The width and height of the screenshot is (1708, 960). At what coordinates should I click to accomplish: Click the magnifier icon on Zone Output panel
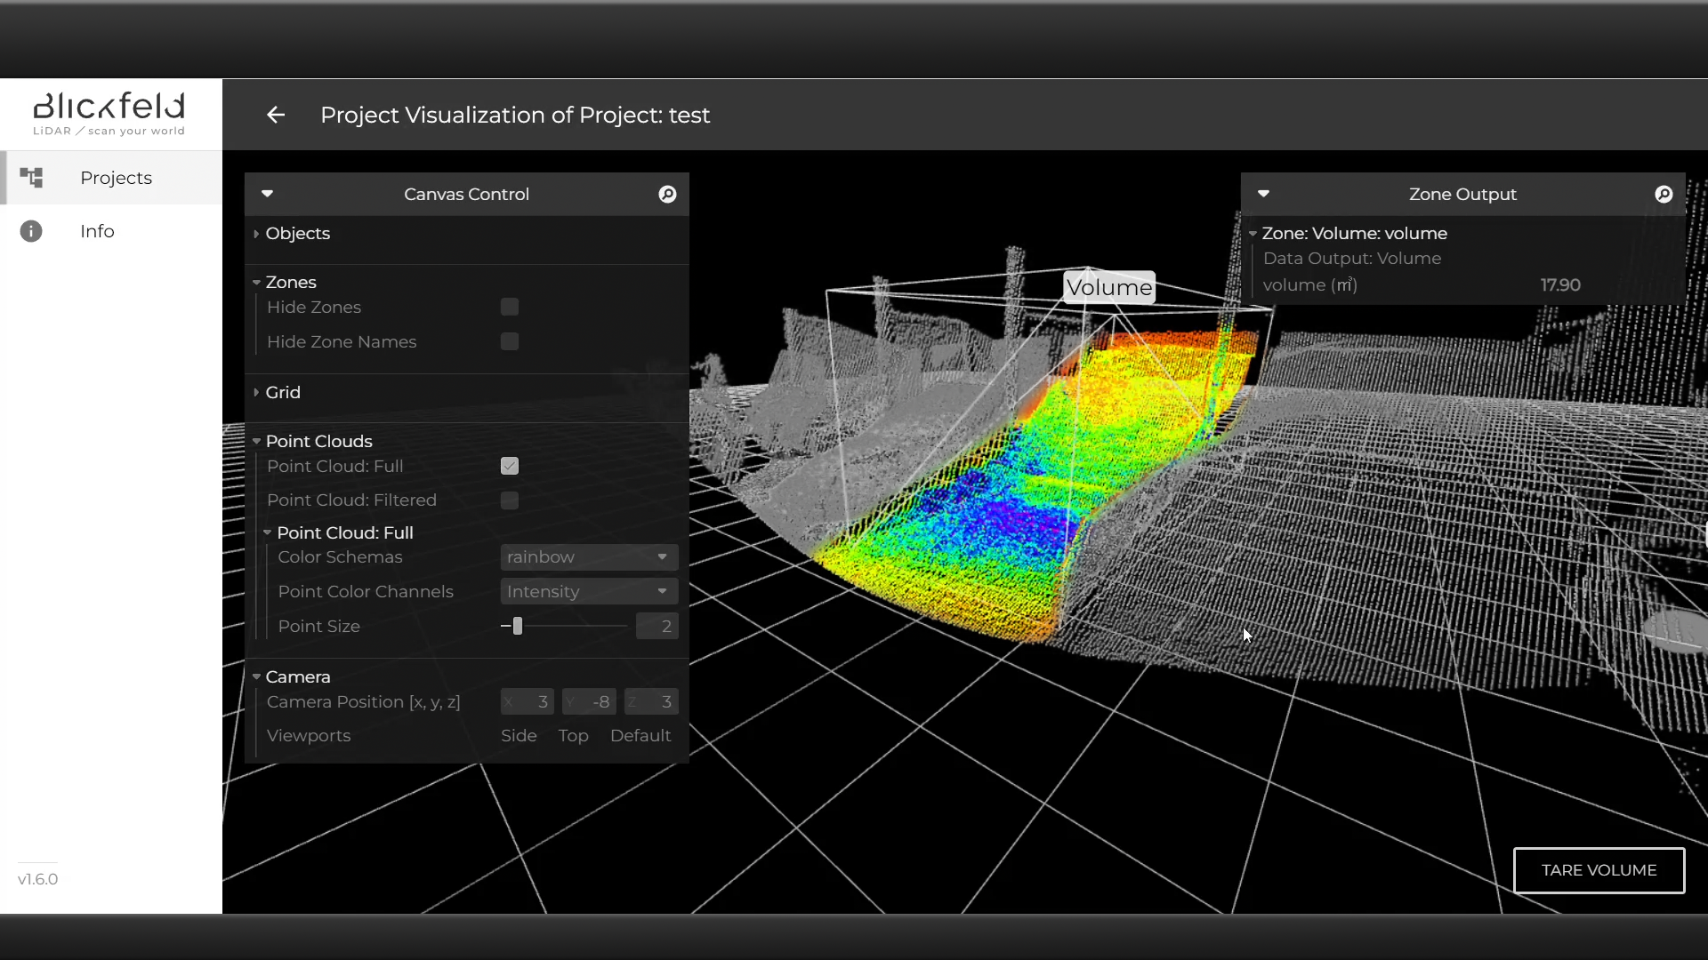1663,194
